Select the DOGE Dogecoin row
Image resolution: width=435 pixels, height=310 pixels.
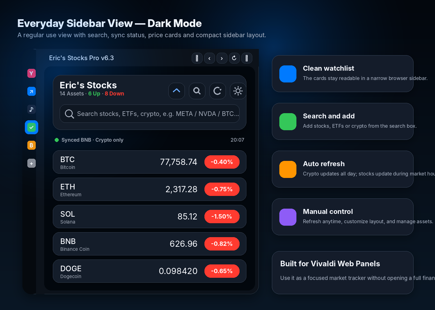click(124, 271)
